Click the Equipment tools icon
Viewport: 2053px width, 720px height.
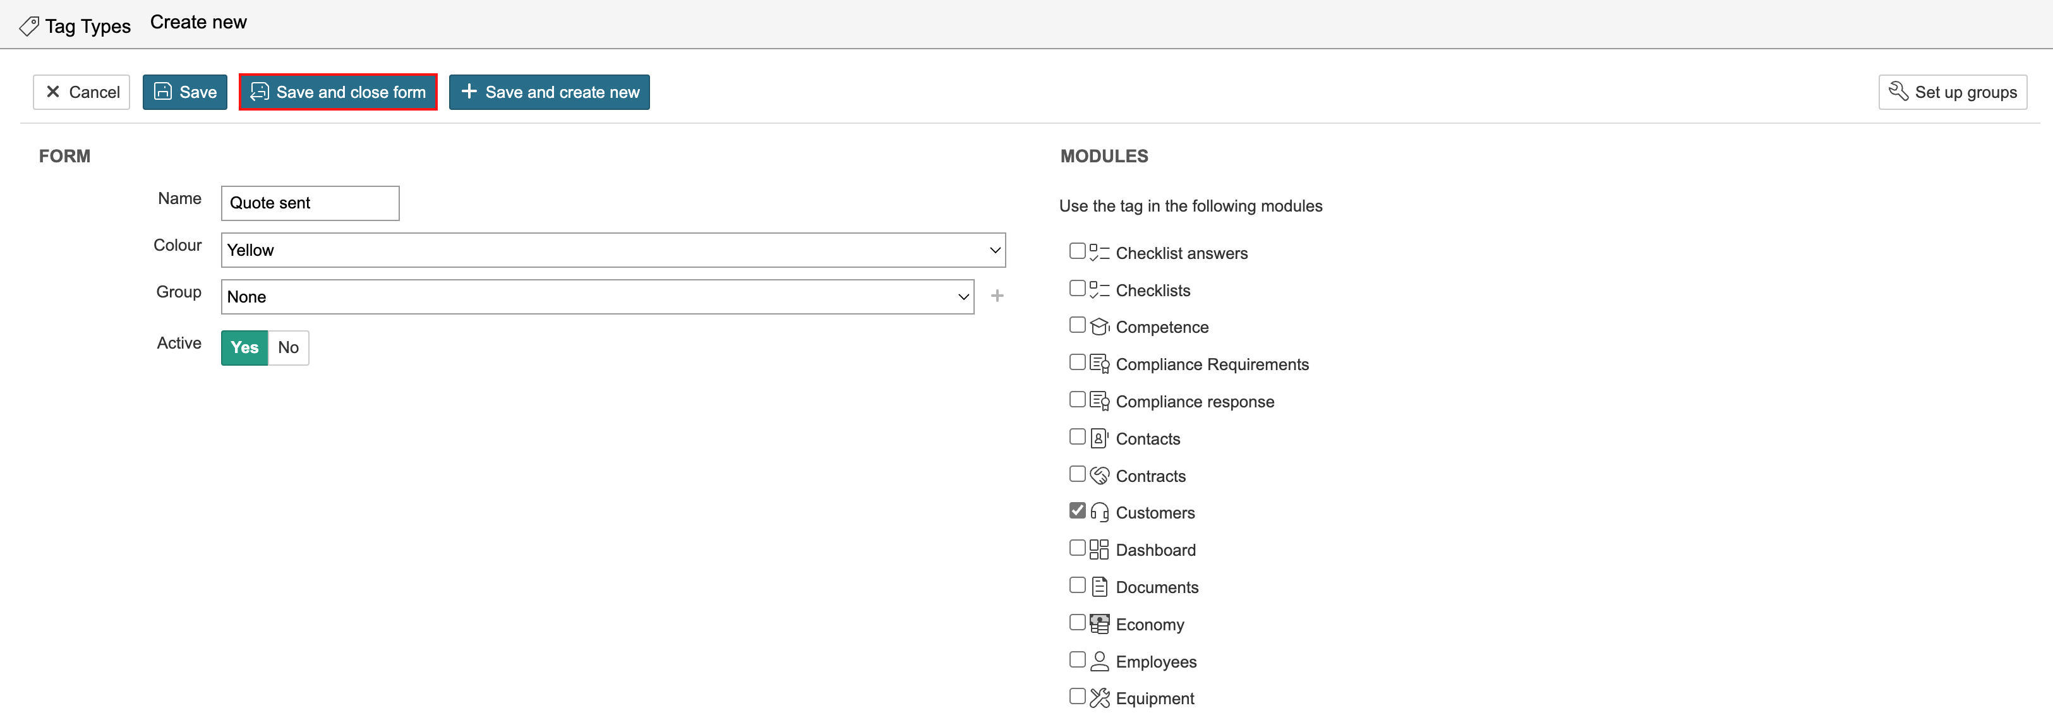[x=1099, y=699]
